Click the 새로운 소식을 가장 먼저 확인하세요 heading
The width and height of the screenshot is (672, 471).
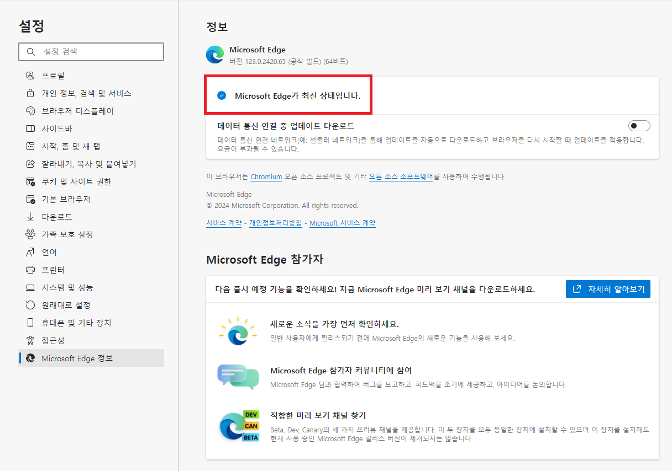334,324
